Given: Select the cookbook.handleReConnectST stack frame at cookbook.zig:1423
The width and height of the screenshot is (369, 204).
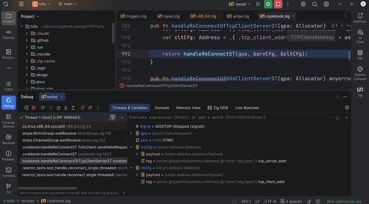Looking at the screenshot, I should pyautogui.click(x=73, y=154).
